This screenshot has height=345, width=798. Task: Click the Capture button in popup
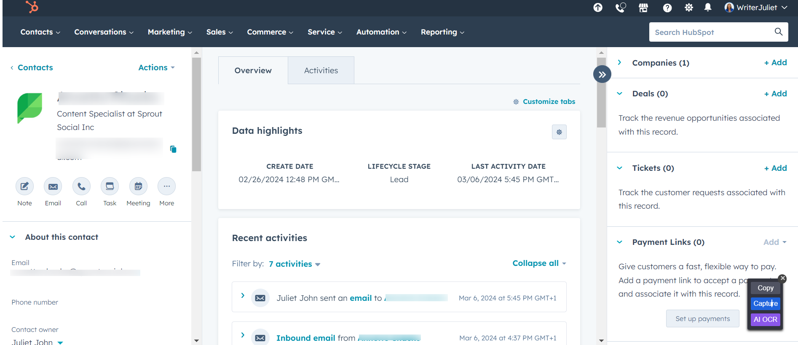(766, 303)
